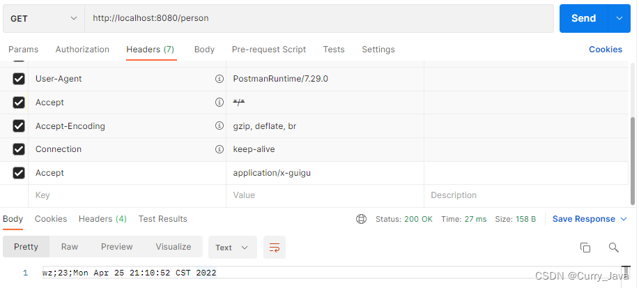
Task: Select the Headers (7) request tab
Action: (151, 50)
